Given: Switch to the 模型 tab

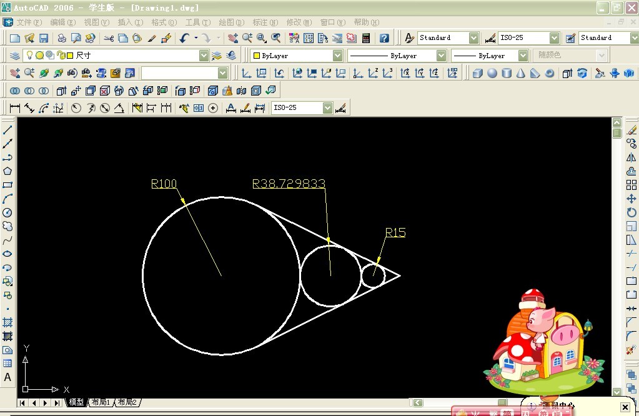Looking at the screenshot, I should click(76, 402).
